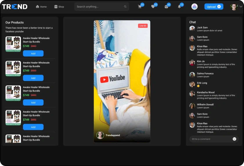Click the purple Live broadcast icon

pyautogui.click(x=194, y=7)
